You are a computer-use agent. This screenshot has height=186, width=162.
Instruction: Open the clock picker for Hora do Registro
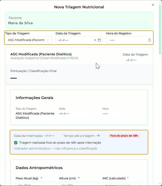tap(149, 40)
